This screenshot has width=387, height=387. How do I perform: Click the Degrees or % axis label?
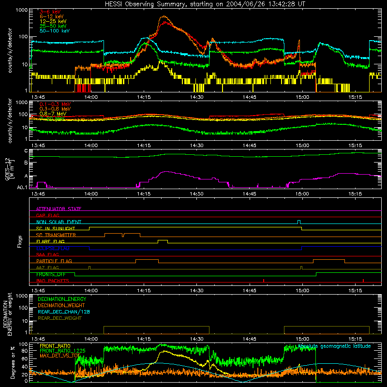[13, 362]
